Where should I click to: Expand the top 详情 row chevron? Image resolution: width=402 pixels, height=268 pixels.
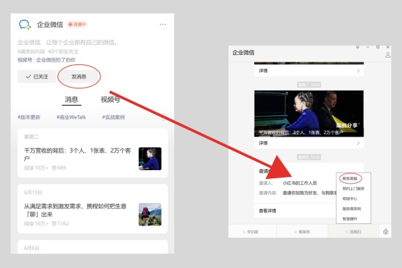[358, 71]
